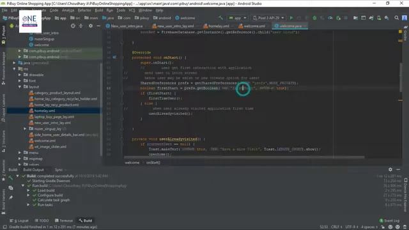The height and width of the screenshot is (230, 409).
Task: Select category_product_layout.xml in project tree
Action: pos(57,93)
